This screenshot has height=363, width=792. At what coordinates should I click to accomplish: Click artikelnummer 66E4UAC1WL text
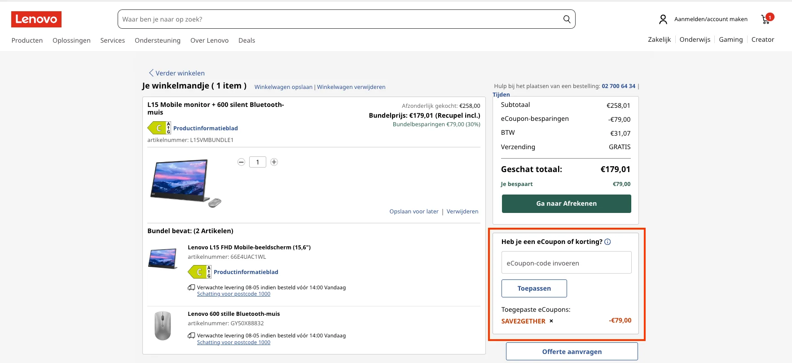pyautogui.click(x=227, y=257)
